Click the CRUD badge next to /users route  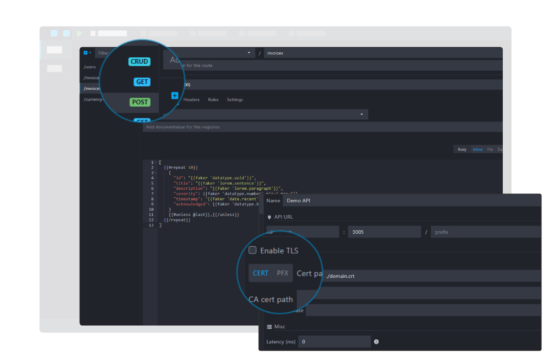tap(139, 61)
